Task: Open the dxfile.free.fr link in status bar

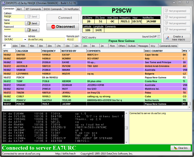Action: click(x=66, y=154)
